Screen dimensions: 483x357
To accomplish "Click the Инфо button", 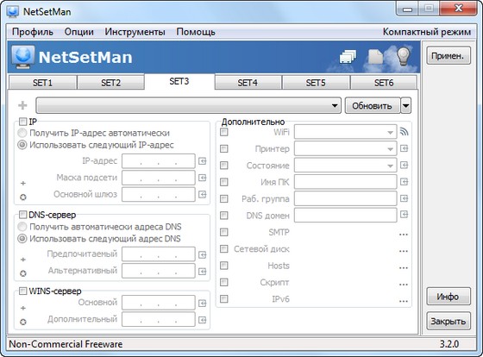I will 448,297.
